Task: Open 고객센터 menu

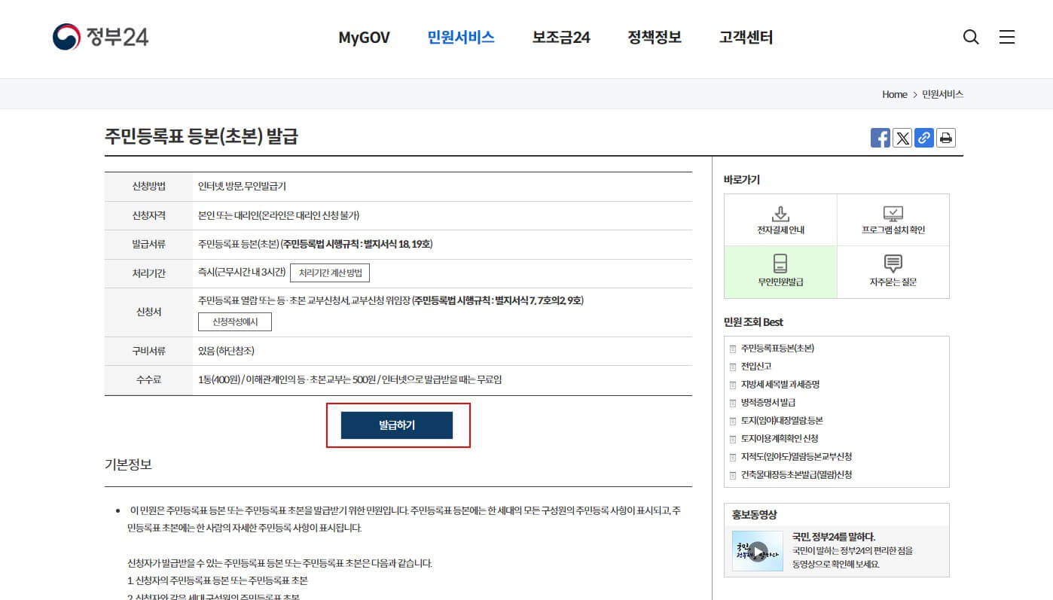Action: [746, 37]
